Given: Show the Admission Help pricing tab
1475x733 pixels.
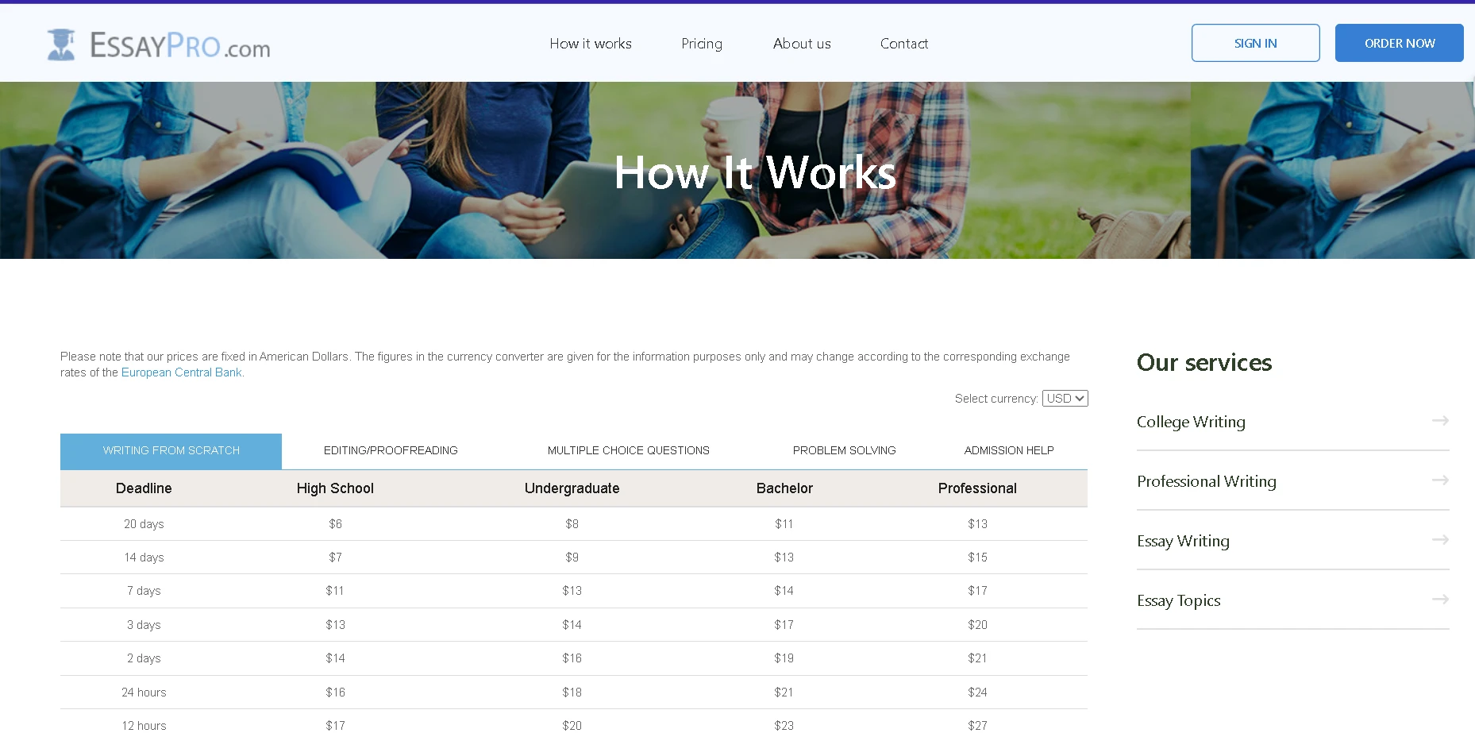Looking at the screenshot, I should 1008,450.
